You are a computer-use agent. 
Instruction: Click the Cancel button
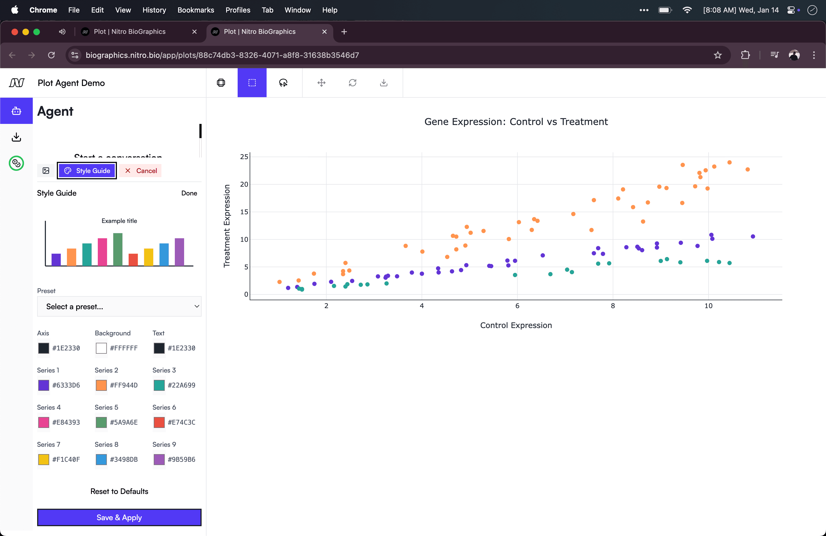[141, 171]
